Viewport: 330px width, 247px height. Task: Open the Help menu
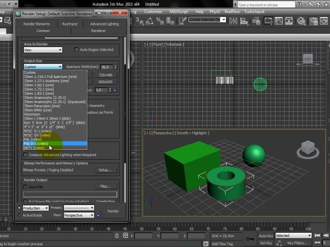tap(199, 12)
